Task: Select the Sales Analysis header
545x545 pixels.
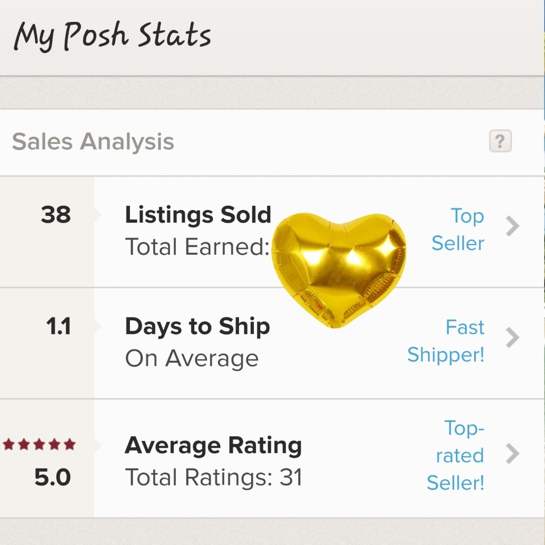Action: [x=94, y=141]
